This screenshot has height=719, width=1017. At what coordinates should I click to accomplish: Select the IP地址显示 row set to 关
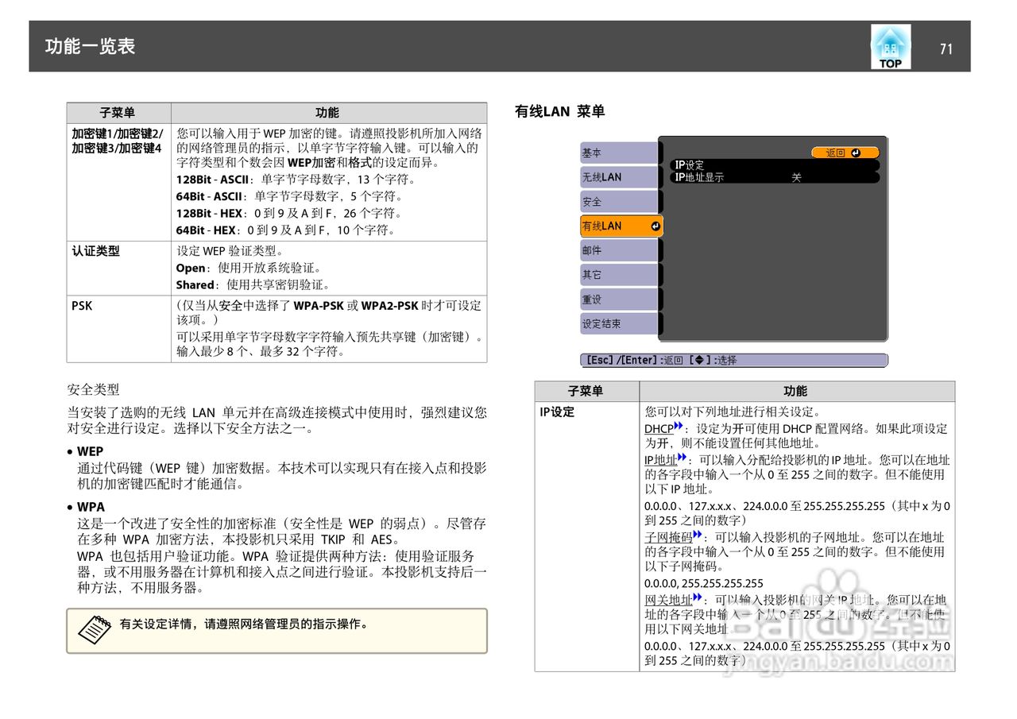[x=774, y=177]
